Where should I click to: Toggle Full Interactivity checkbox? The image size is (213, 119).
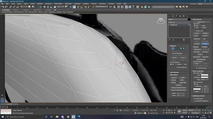[197, 68]
